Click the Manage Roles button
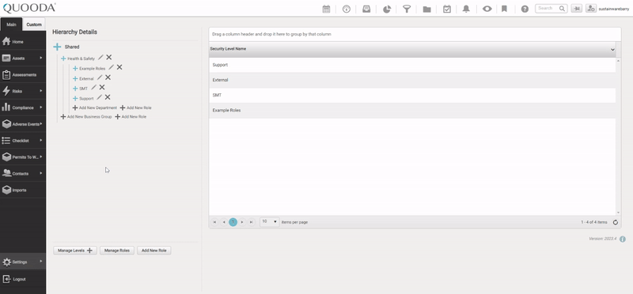Screen dimensions: 633x294 117,251
